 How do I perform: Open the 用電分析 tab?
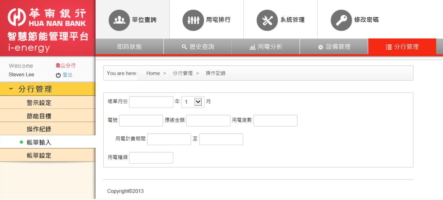point(266,47)
